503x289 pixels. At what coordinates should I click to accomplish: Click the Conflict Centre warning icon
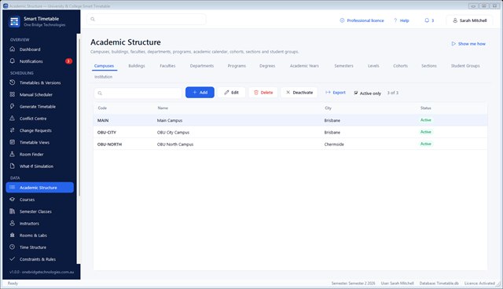click(13, 119)
